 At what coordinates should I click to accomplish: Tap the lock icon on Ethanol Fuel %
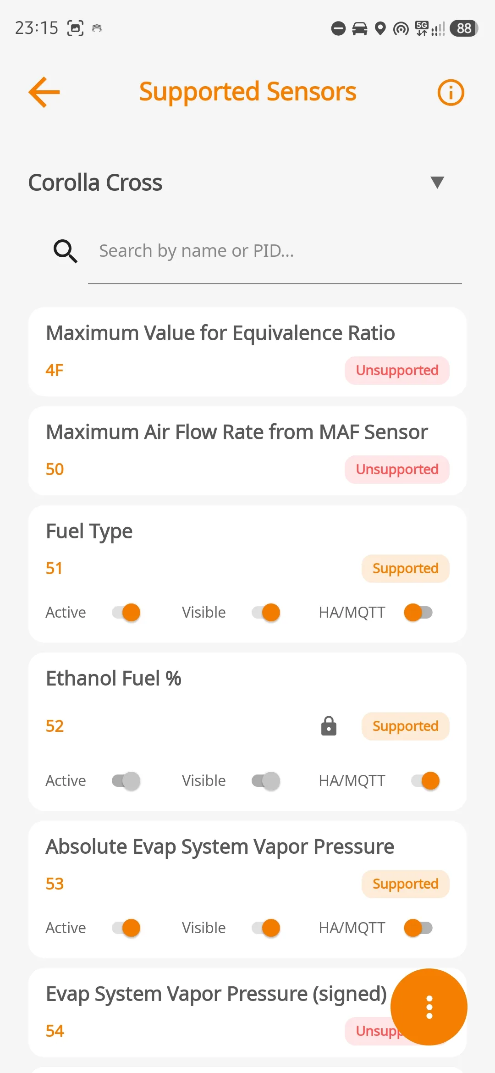pos(329,726)
